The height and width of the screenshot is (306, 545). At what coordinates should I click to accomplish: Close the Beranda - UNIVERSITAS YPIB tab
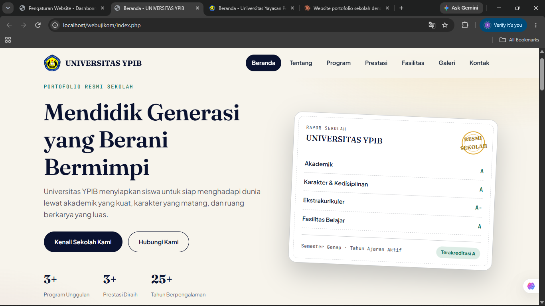click(x=197, y=8)
